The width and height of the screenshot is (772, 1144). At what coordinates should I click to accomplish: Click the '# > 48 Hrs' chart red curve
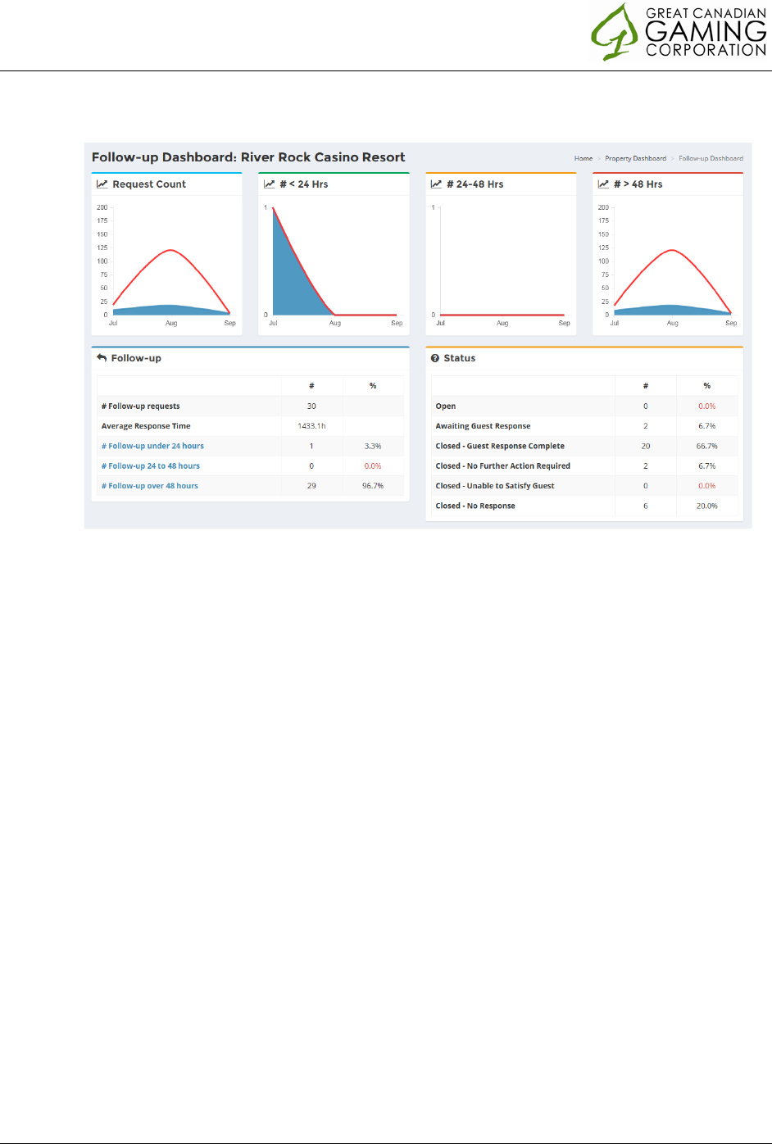[672, 250]
